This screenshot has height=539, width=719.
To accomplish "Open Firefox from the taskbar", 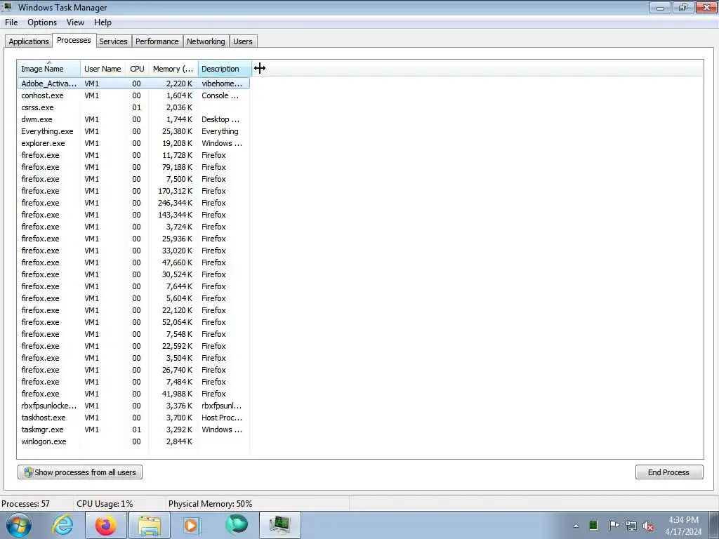I will (105, 525).
